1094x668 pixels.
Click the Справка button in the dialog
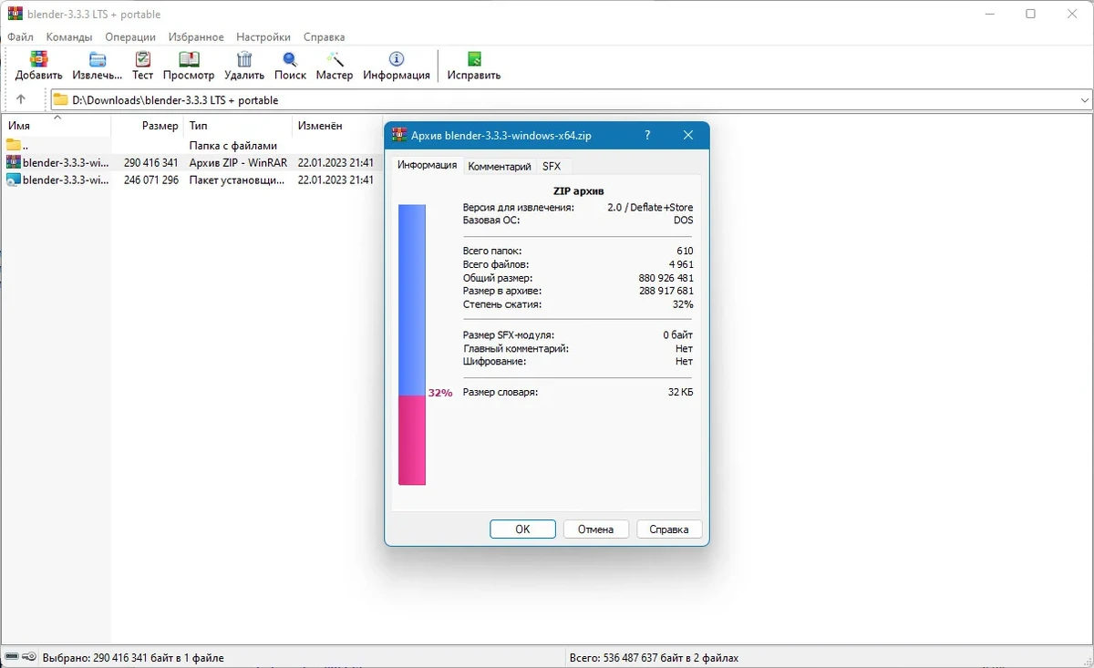[669, 529]
